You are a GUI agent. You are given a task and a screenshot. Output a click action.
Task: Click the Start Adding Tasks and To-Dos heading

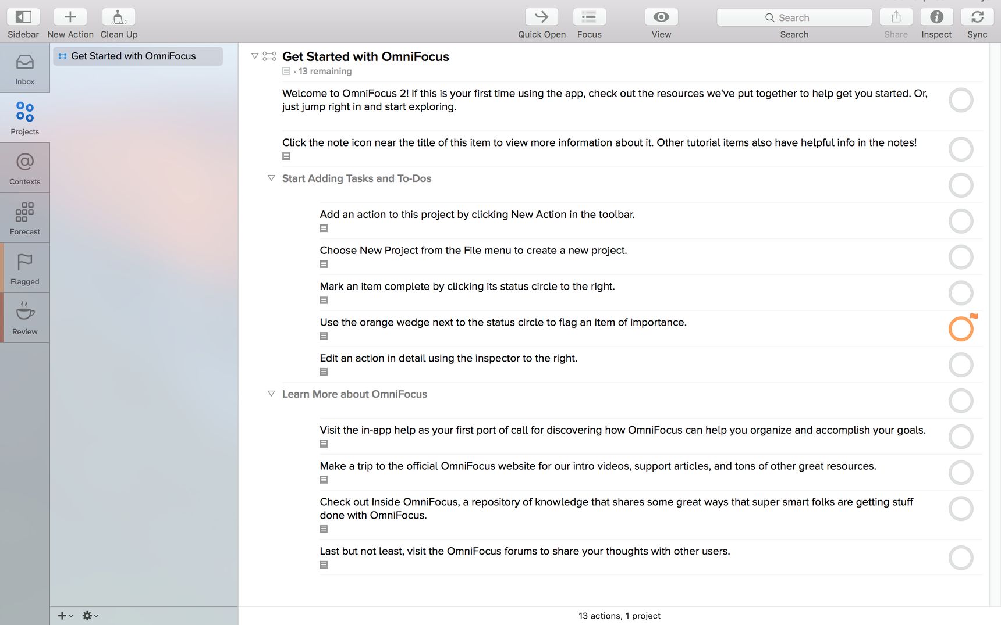coord(357,178)
